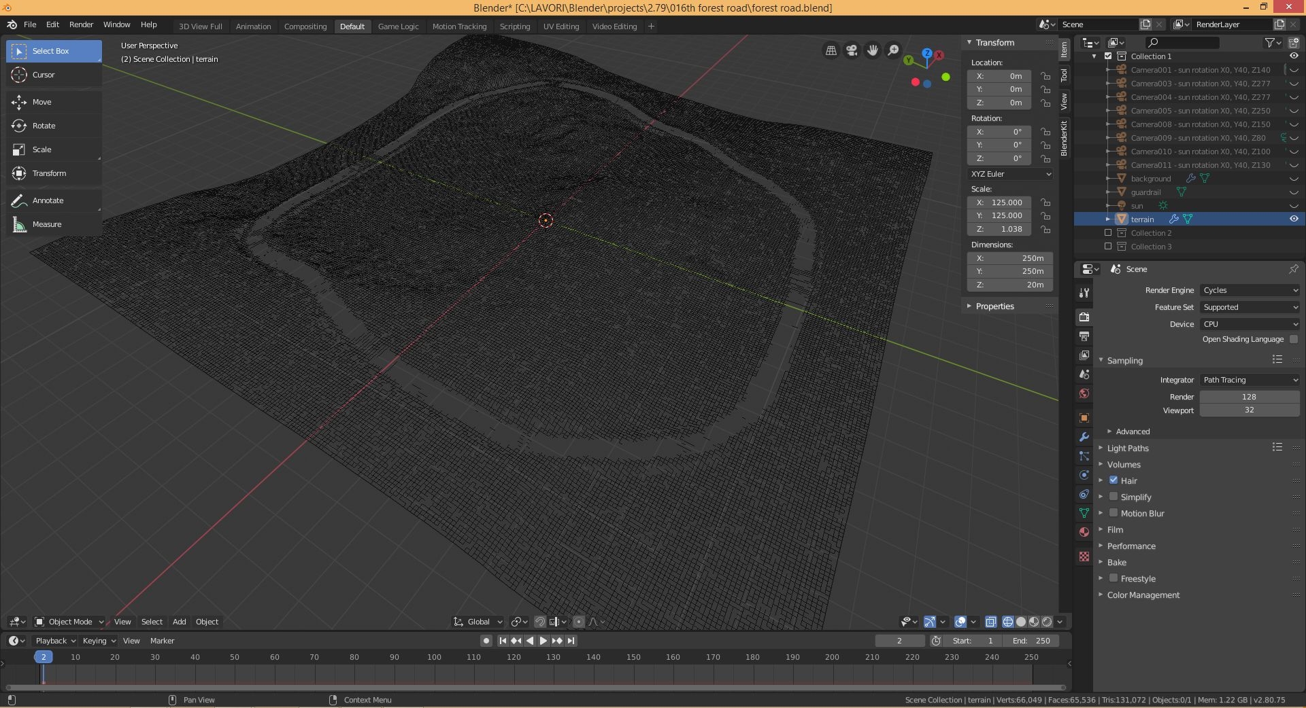
Task: Create a new scene with the plus button
Action: point(1145,24)
